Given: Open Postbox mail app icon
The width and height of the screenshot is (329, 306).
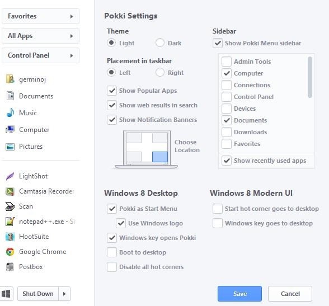Looking at the screenshot, I should pos(10,267).
